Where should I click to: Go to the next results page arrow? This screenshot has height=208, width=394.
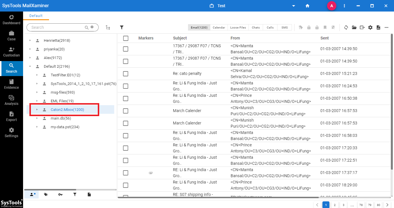point(387,205)
